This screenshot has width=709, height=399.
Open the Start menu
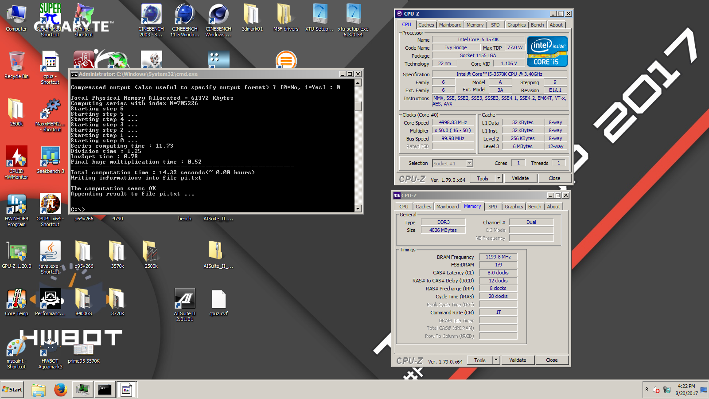[12, 390]
